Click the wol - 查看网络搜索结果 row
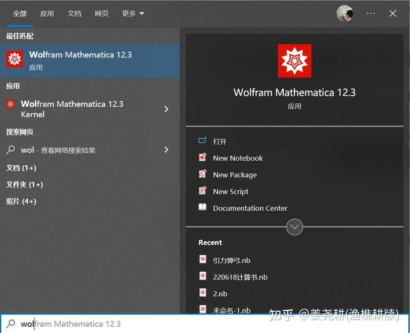 pyautogui.click(x=90, y=150)
